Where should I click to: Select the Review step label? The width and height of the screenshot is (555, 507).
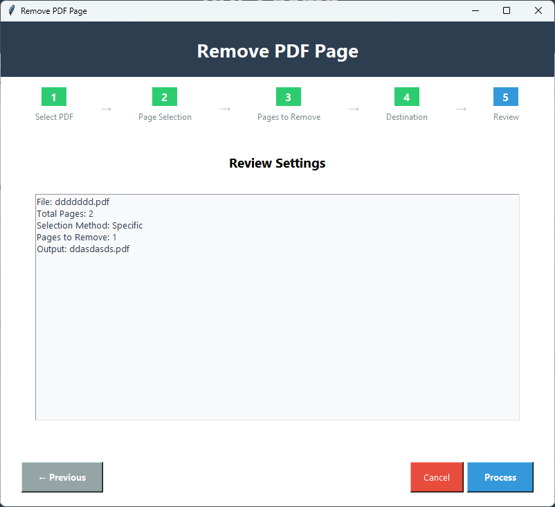click(x=506, y=117)
